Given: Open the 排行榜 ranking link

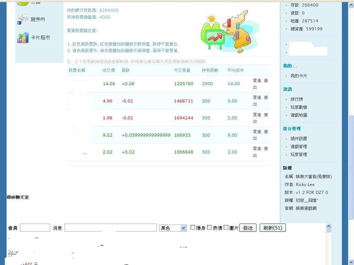Looking at the screenshot, I should (x=297, y=99).
